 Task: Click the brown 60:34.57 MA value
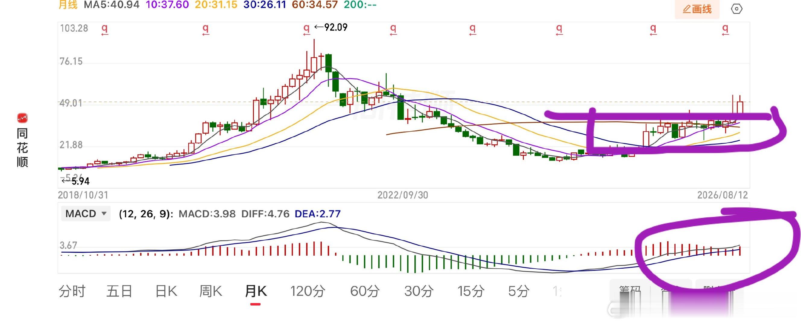pos(315,4)
